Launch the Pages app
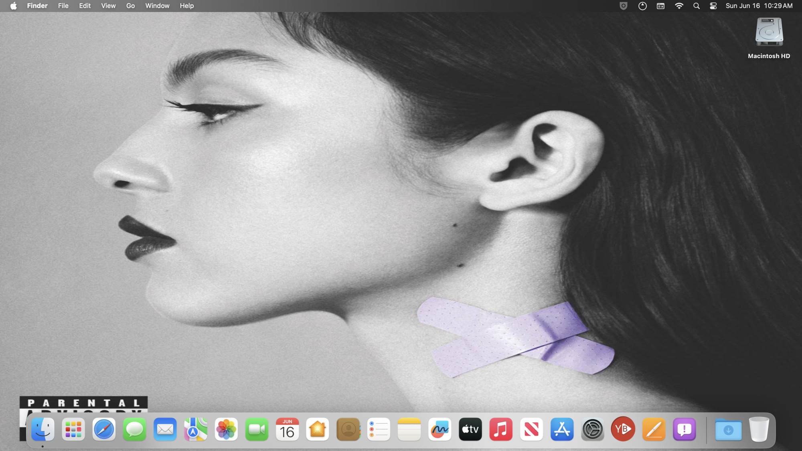The height and width of the screenshot is (451, 802). tap(654, 430)
